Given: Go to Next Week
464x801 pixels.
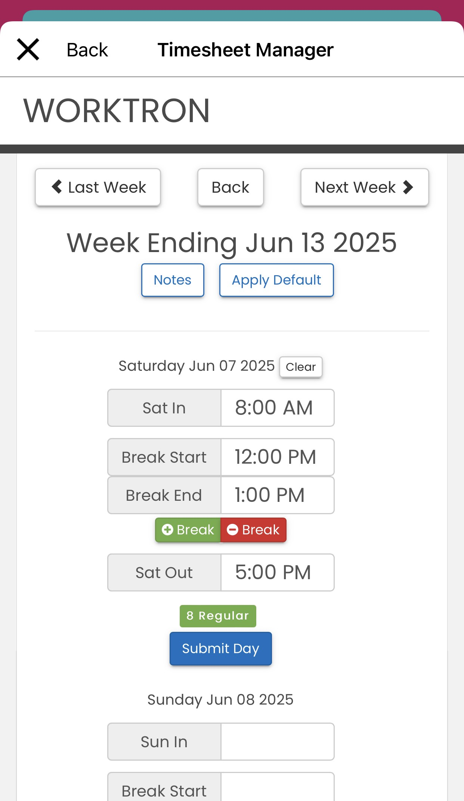Looking at the screenshot, I should [365, 187].
